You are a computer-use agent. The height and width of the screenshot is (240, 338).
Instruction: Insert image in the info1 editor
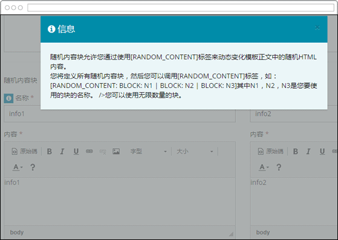coord(116,151)
